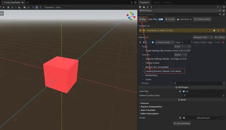Viewport: 226px width, 130px height.
Task: Click Load Built-In button
Action: pos(184,19)
